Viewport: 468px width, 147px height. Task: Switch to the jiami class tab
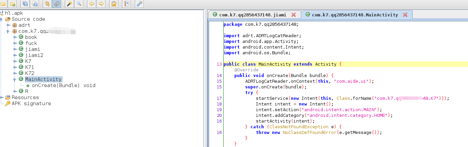252,15
